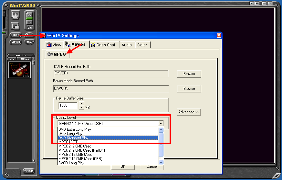The width and height of the screenshot is (282, 180).
Task: Click the DVCR Record File Path field
Action: [111, 73]
